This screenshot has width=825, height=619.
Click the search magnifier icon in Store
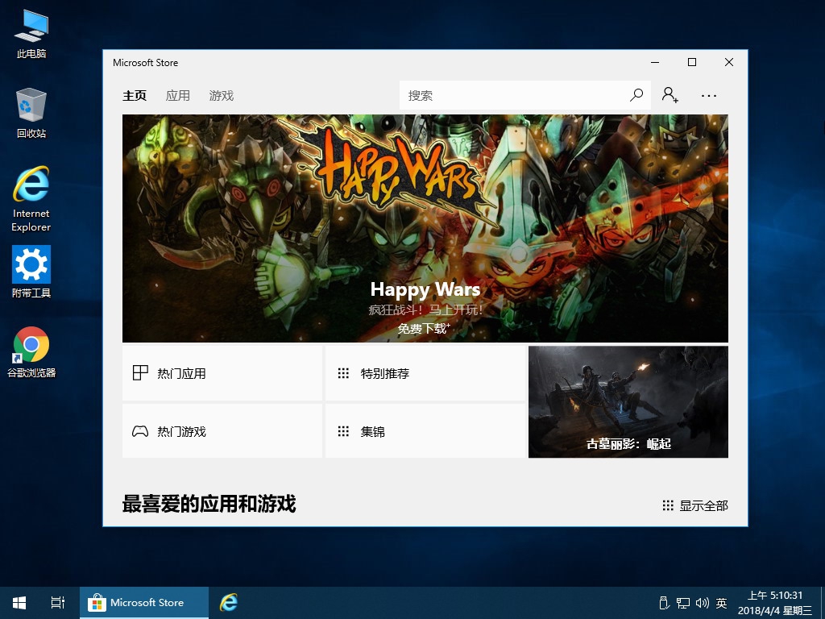tap(636, 95)
